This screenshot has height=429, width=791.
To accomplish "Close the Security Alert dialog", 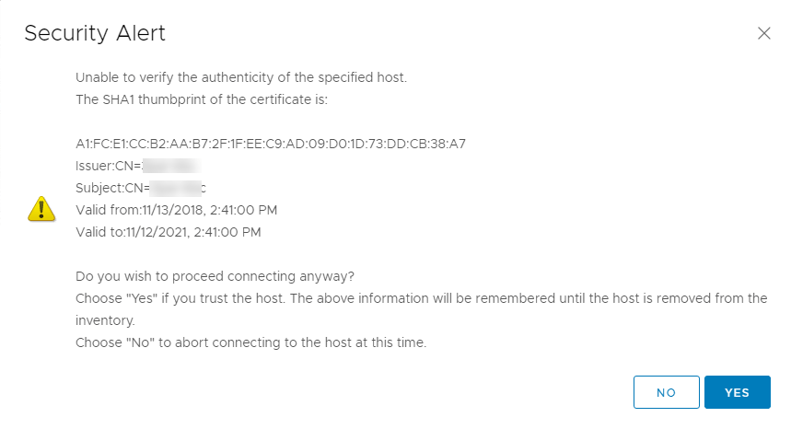I will (763, 33).
